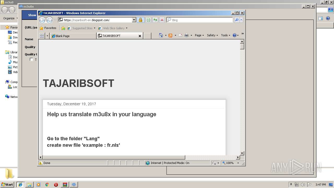
Task: Click the Forward navigation button in Internet Explorer
Action: pos(49,20)
